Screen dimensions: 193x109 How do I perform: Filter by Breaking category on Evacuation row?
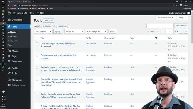click(108, 79)
